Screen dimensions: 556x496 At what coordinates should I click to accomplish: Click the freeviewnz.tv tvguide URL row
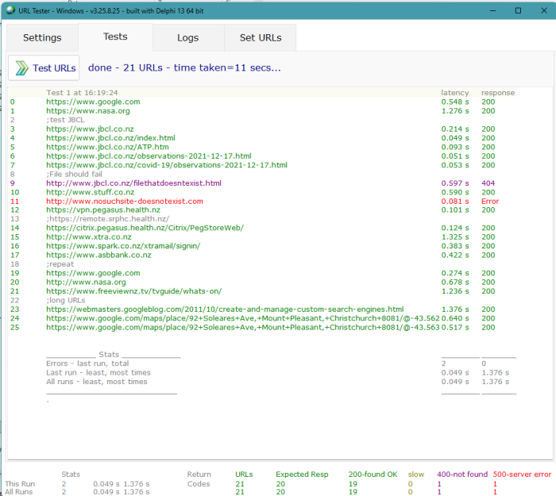pyautogui.click(x=133, y=291)
